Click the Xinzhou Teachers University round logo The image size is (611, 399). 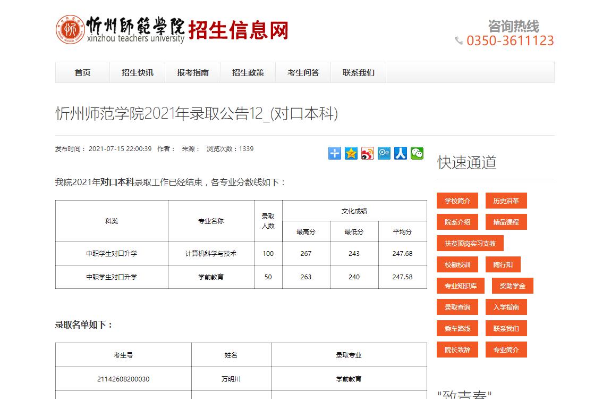coord(70,29)
